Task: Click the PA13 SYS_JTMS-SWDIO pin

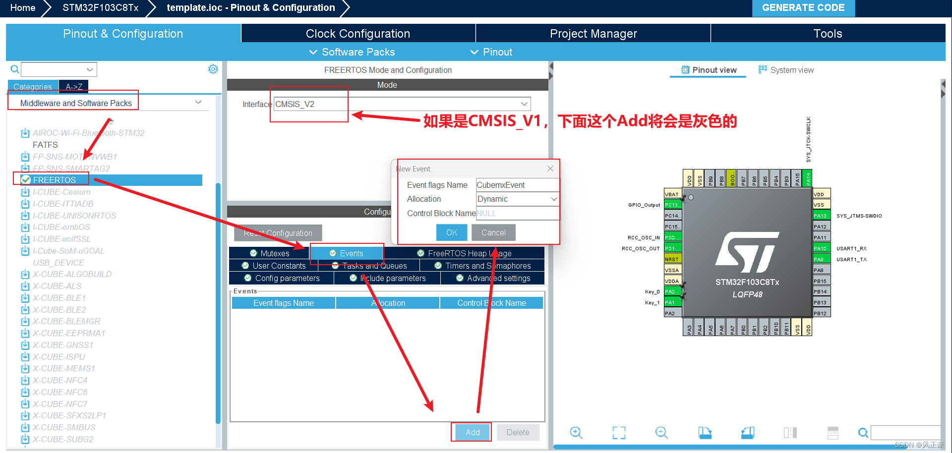Action: click(822, 216)
